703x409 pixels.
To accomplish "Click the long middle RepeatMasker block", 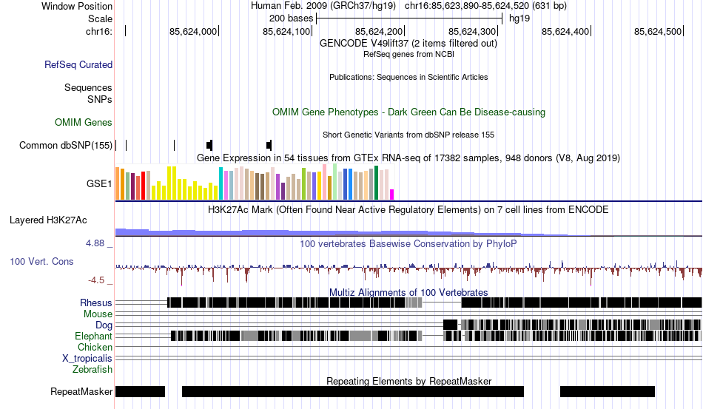I will [353, 391].
